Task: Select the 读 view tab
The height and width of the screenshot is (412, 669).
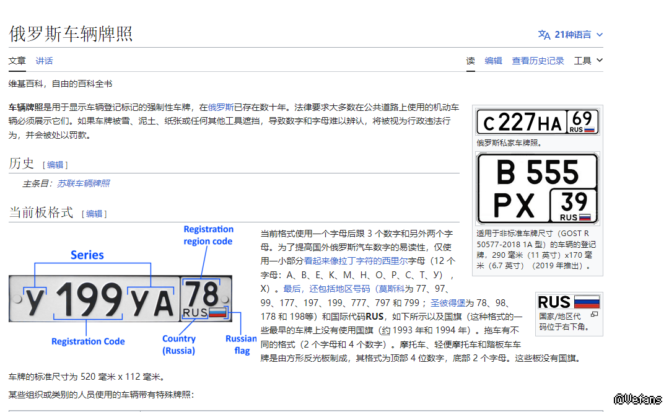Action: tap(471, 61)
